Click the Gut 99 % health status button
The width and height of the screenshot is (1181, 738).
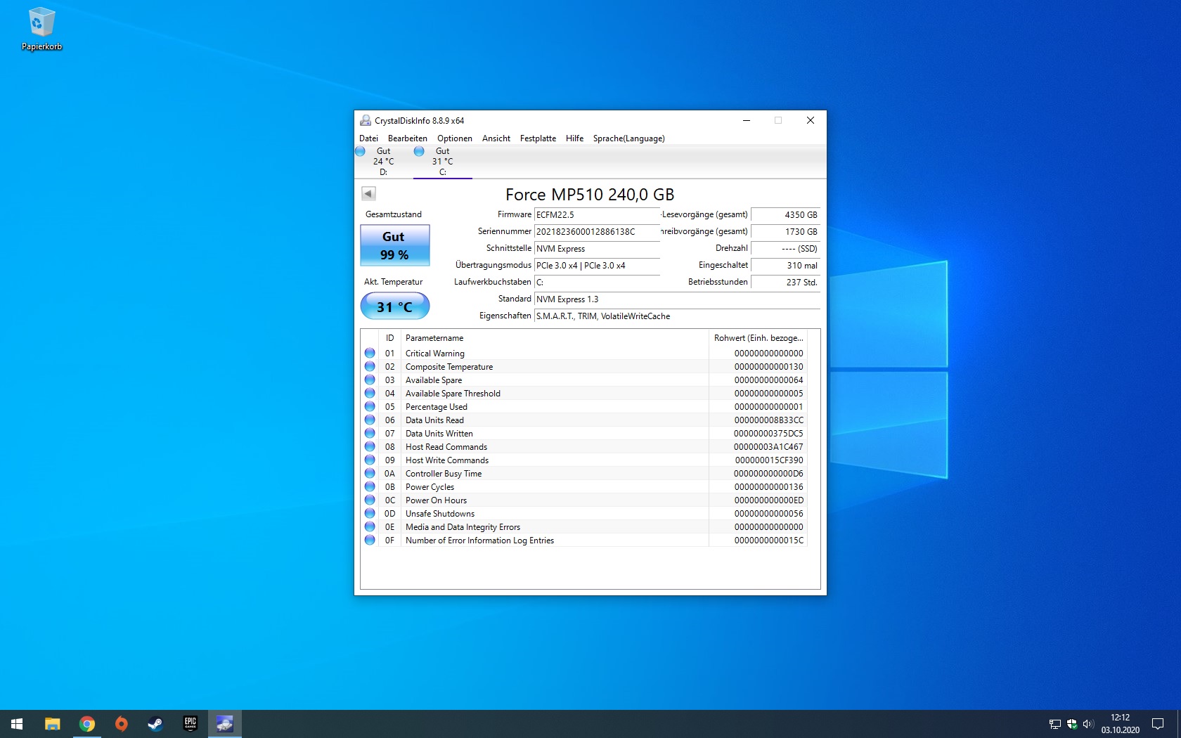pos(394,245)
